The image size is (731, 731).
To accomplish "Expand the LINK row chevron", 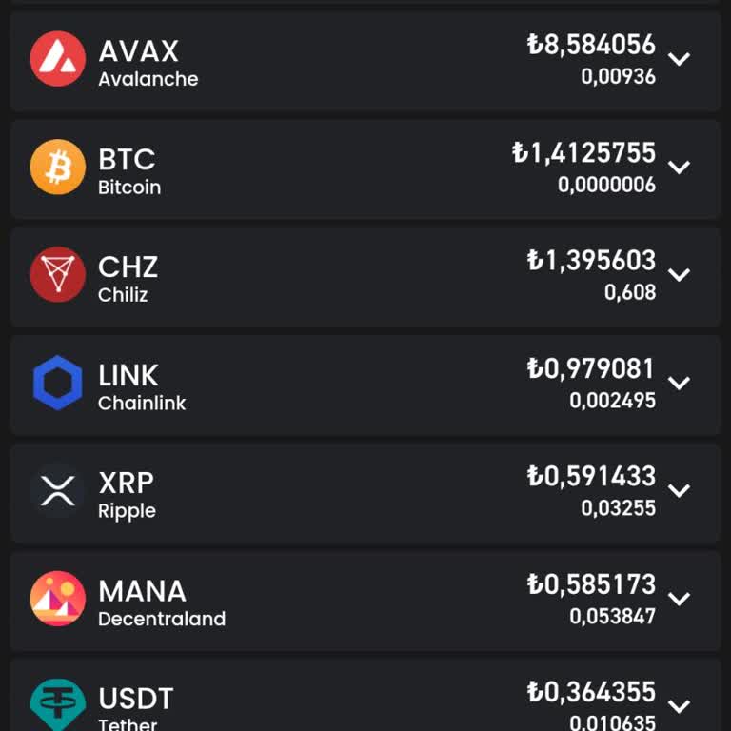I will 679,384.
